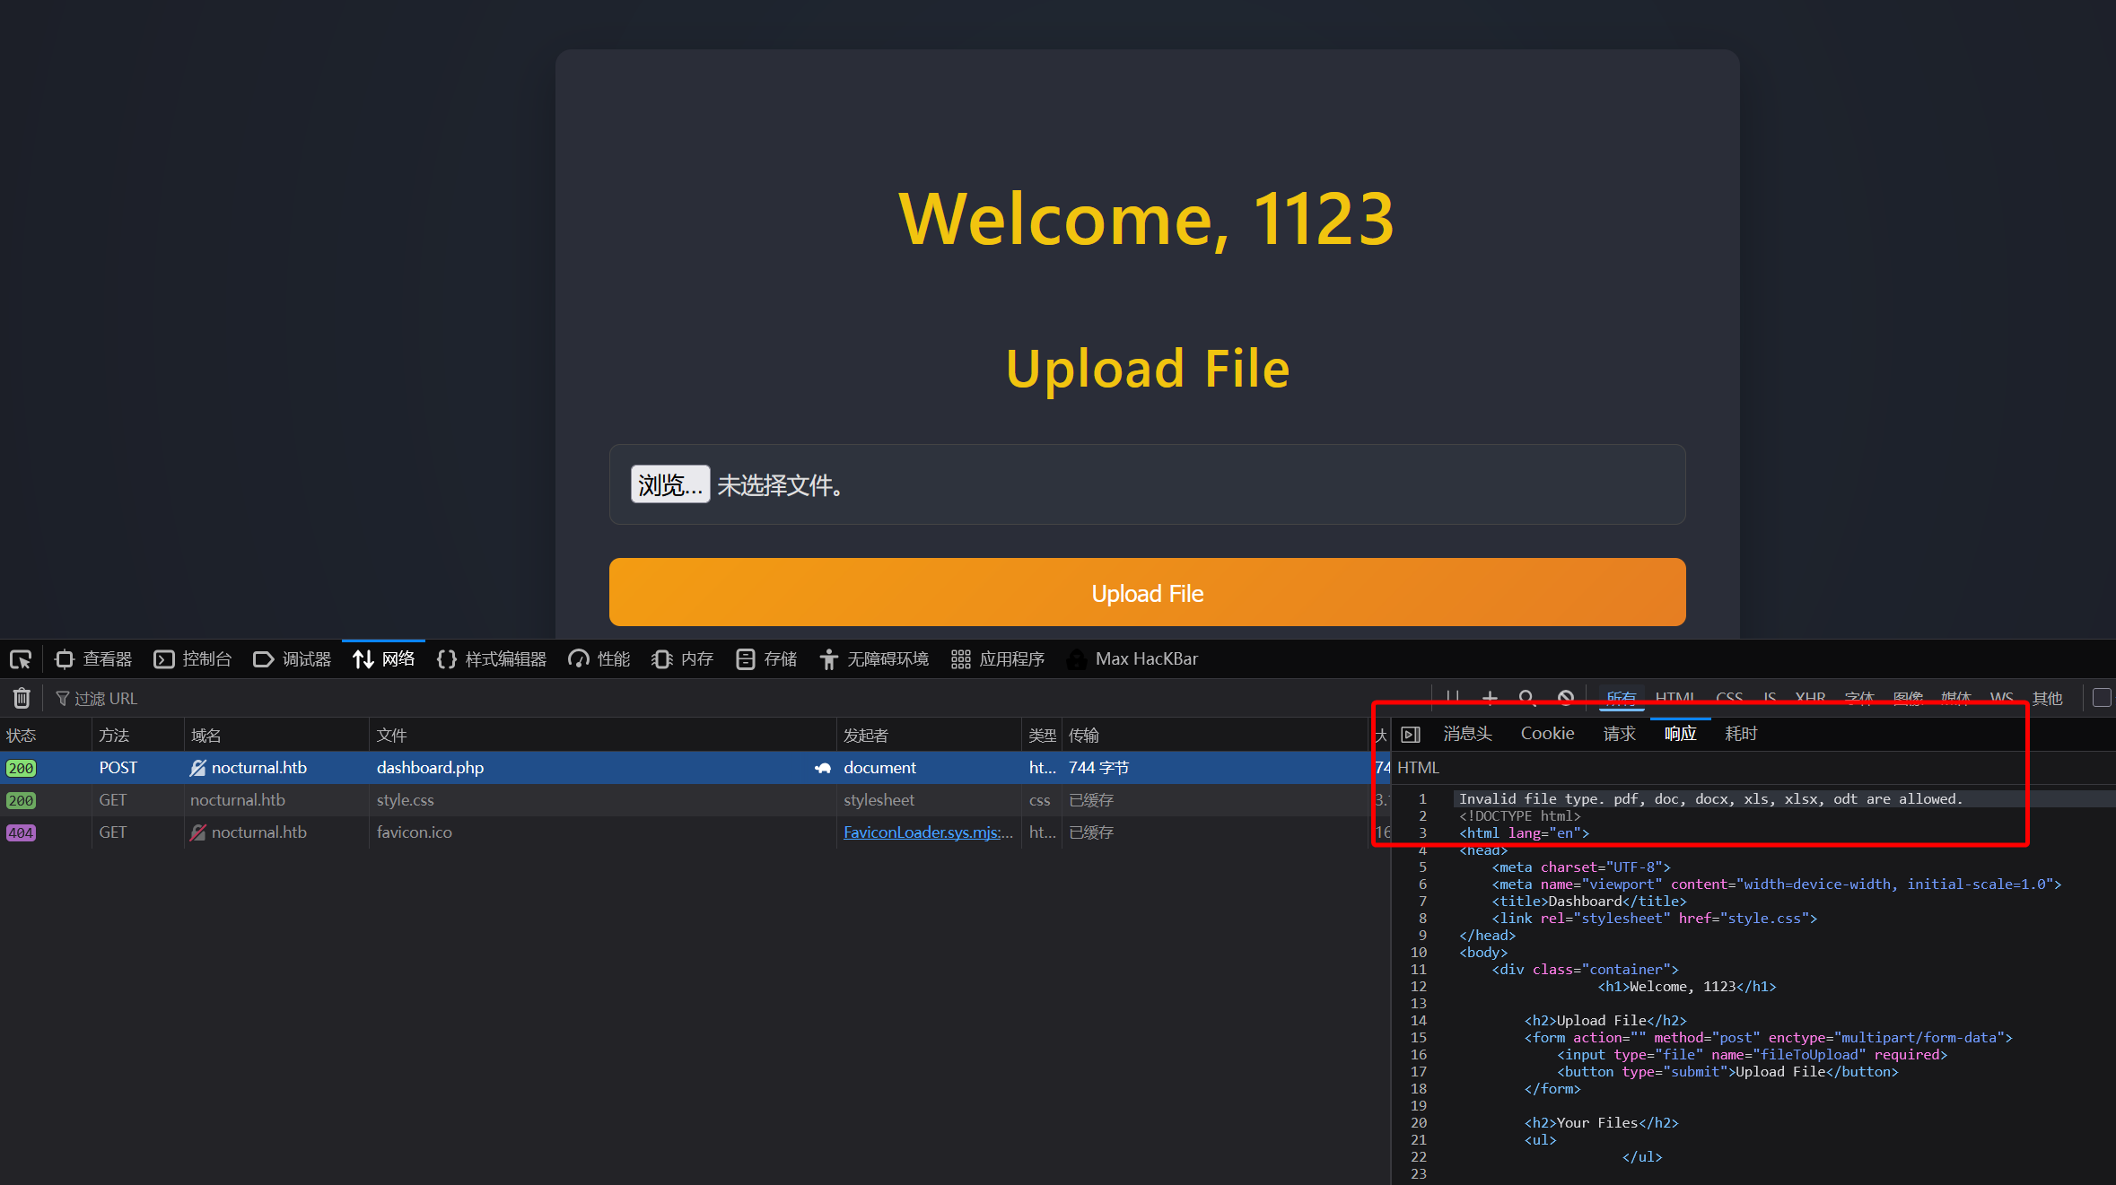Click the 200 status badge for style.css
2116x1185 pixels.
click(21, 800)
